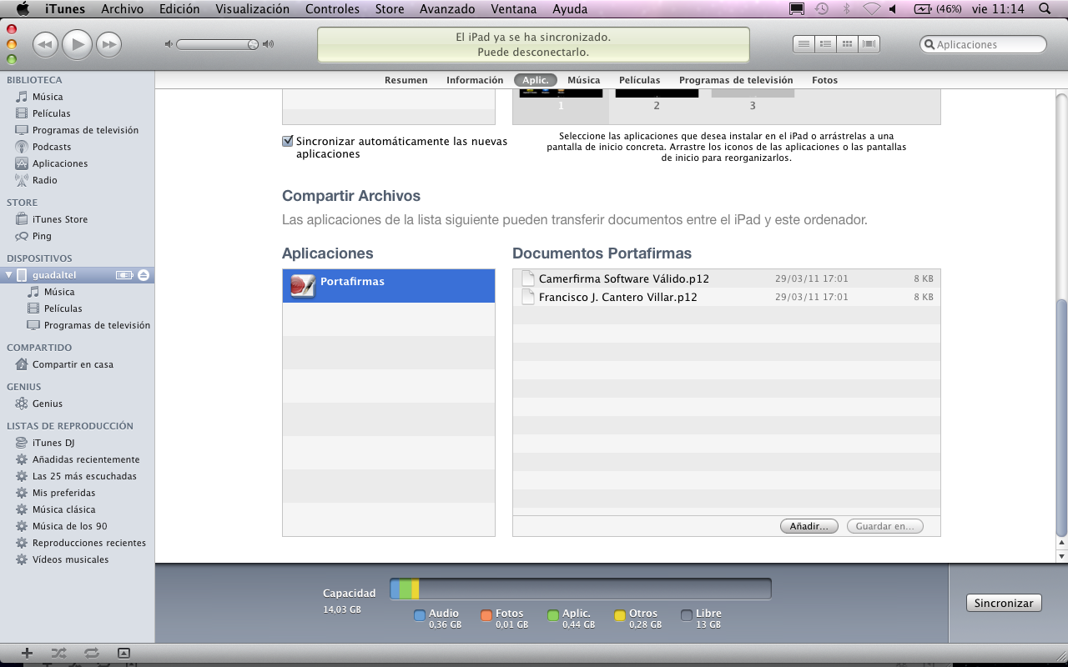
Task: Open Reproducciones recientes playlist
Action: (x=89, y=543)
